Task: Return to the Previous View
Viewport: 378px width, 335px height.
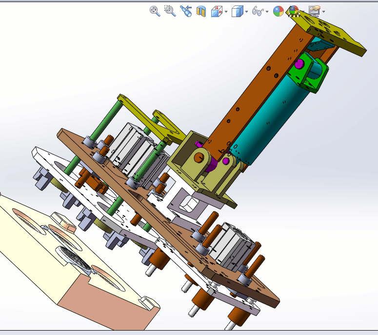Action: point(186,11)
